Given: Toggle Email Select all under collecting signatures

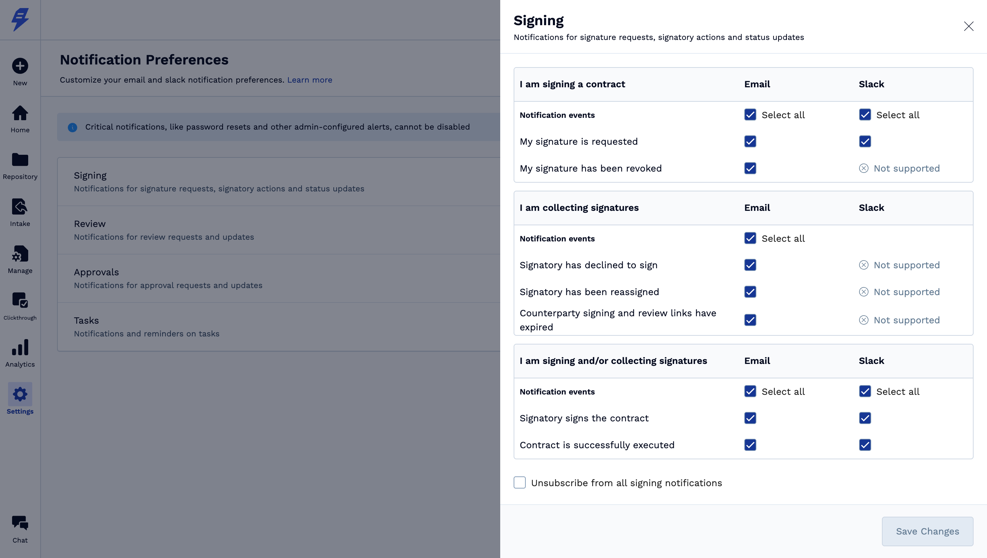Looking at the screenshot, I should 750,238.
